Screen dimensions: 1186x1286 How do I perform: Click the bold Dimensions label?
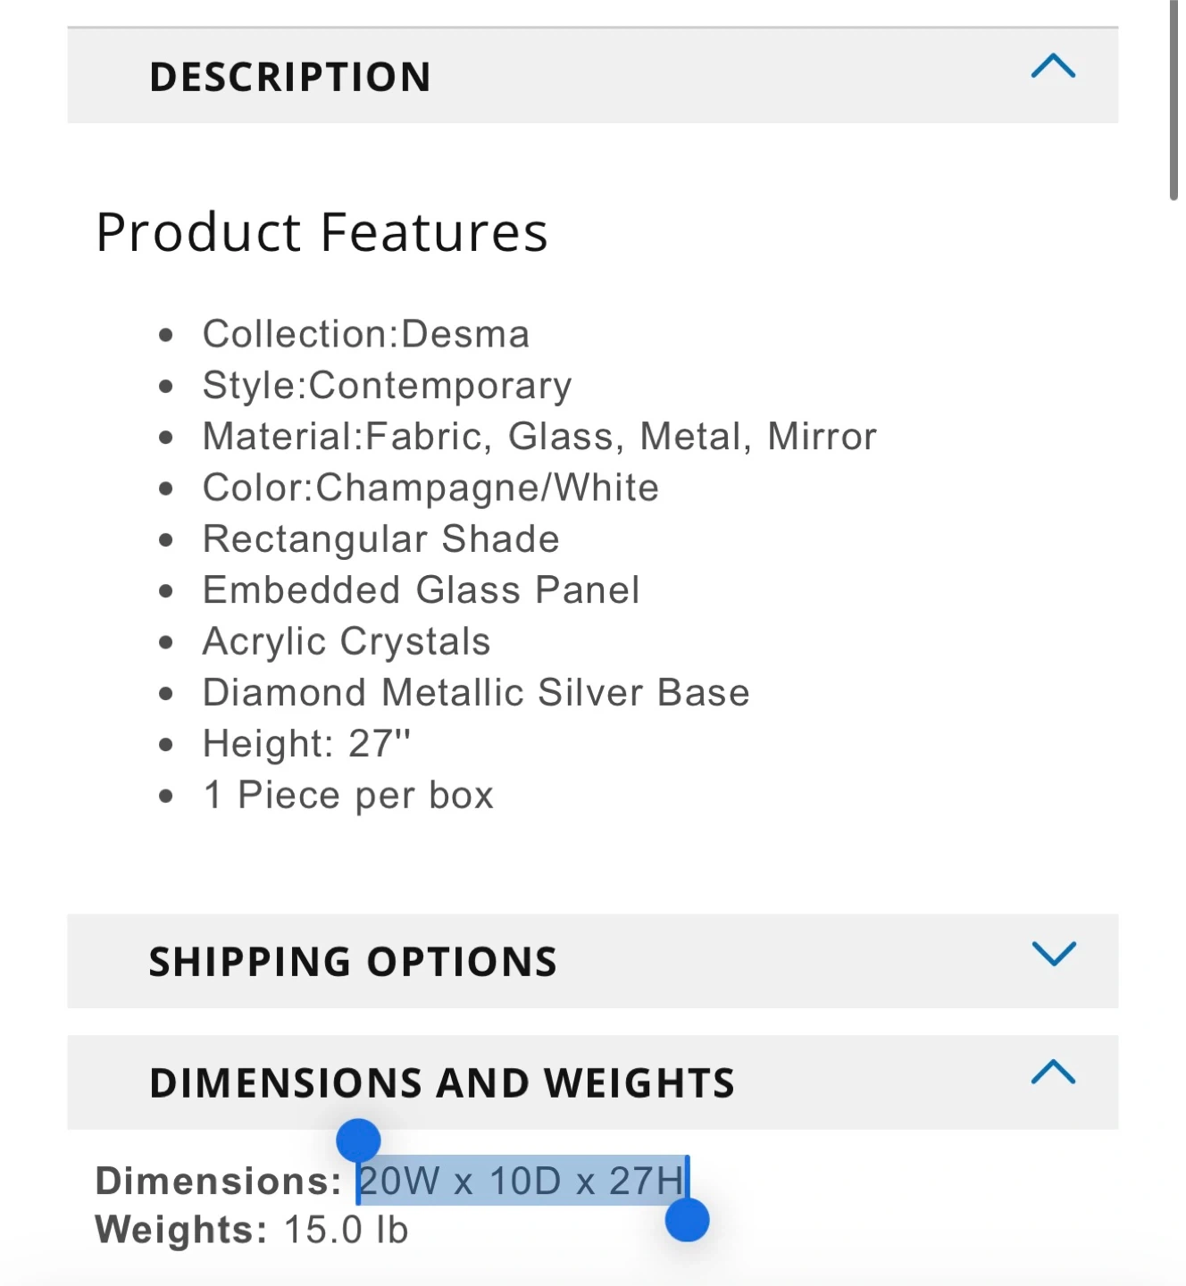218,1181
